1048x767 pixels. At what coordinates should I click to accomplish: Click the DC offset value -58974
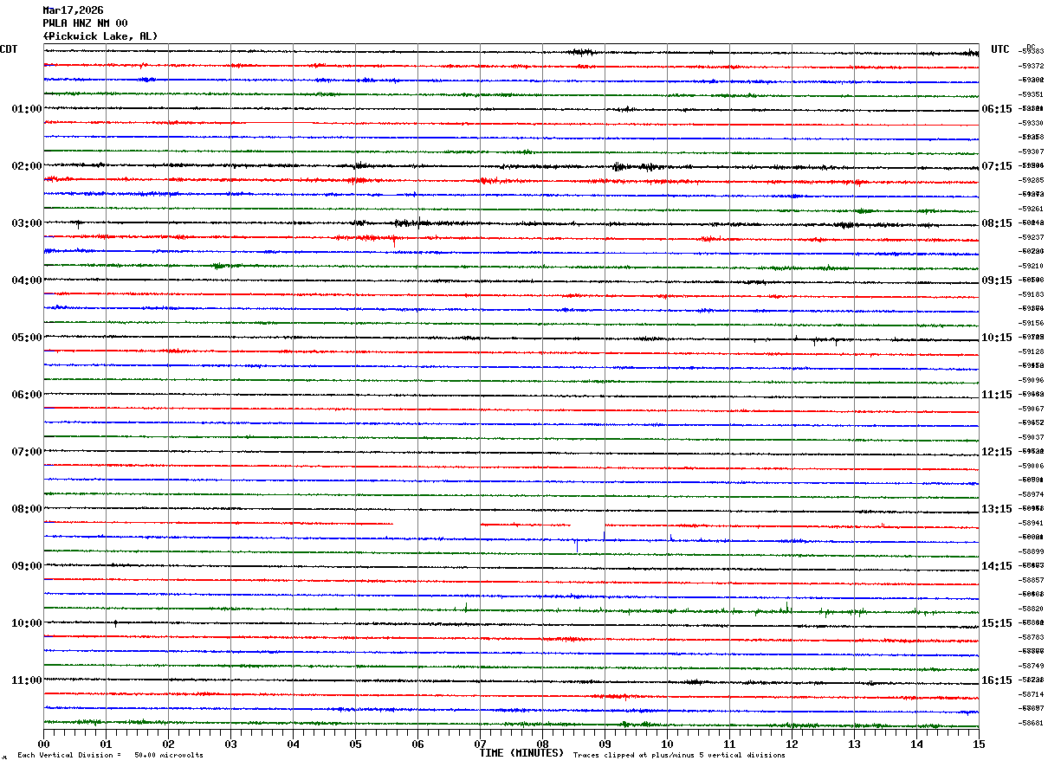pyautogui.click(x=1031, y=494)
